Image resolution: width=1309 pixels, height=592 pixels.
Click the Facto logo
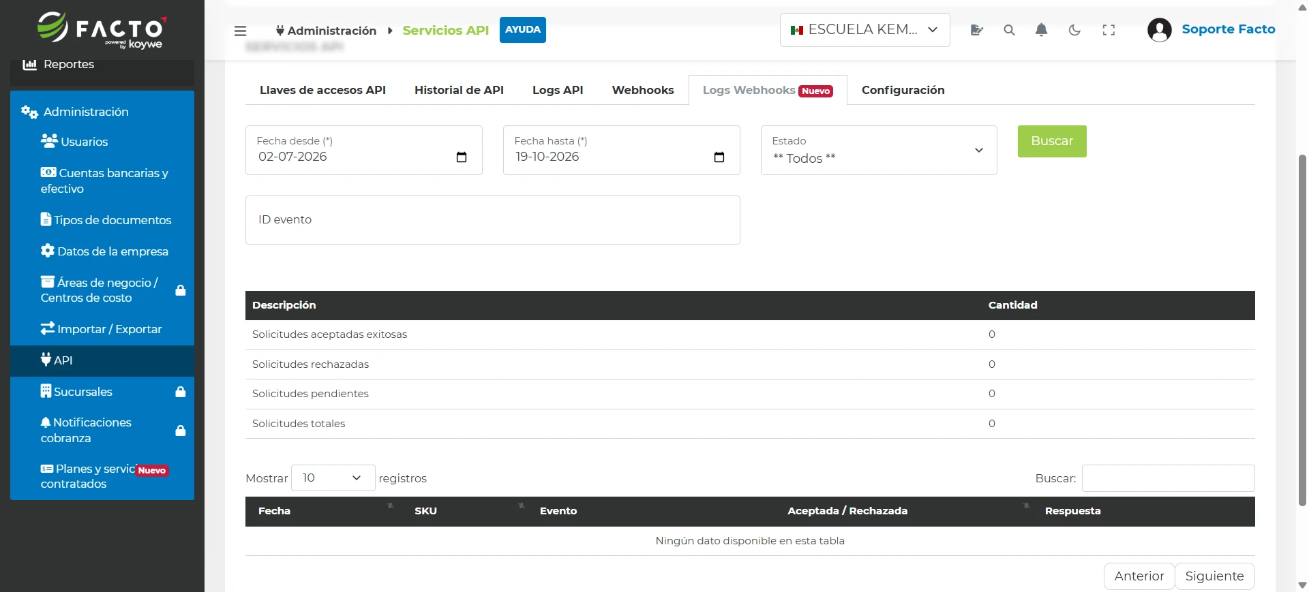click(x=102, y=30)
